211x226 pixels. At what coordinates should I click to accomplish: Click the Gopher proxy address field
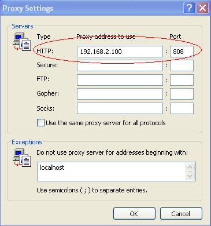coord(120,94)
